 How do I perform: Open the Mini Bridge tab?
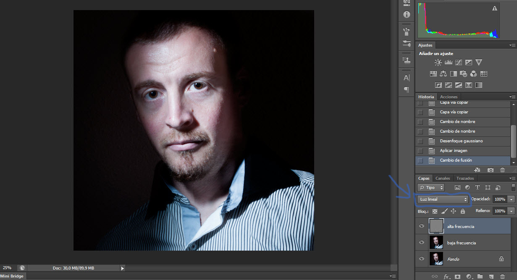click(13, 276)
